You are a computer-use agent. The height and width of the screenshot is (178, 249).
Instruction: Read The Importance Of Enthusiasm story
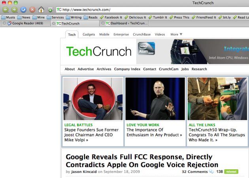154,132
